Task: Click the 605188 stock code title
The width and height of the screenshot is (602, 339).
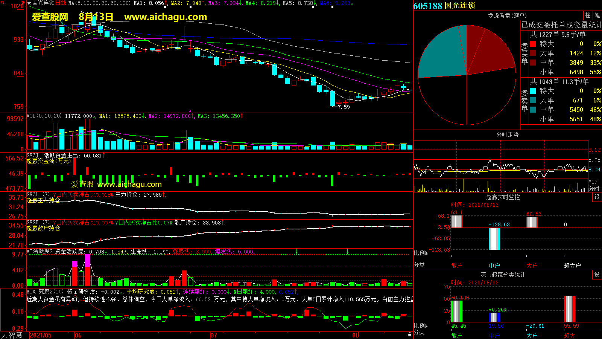Action: 428,6
